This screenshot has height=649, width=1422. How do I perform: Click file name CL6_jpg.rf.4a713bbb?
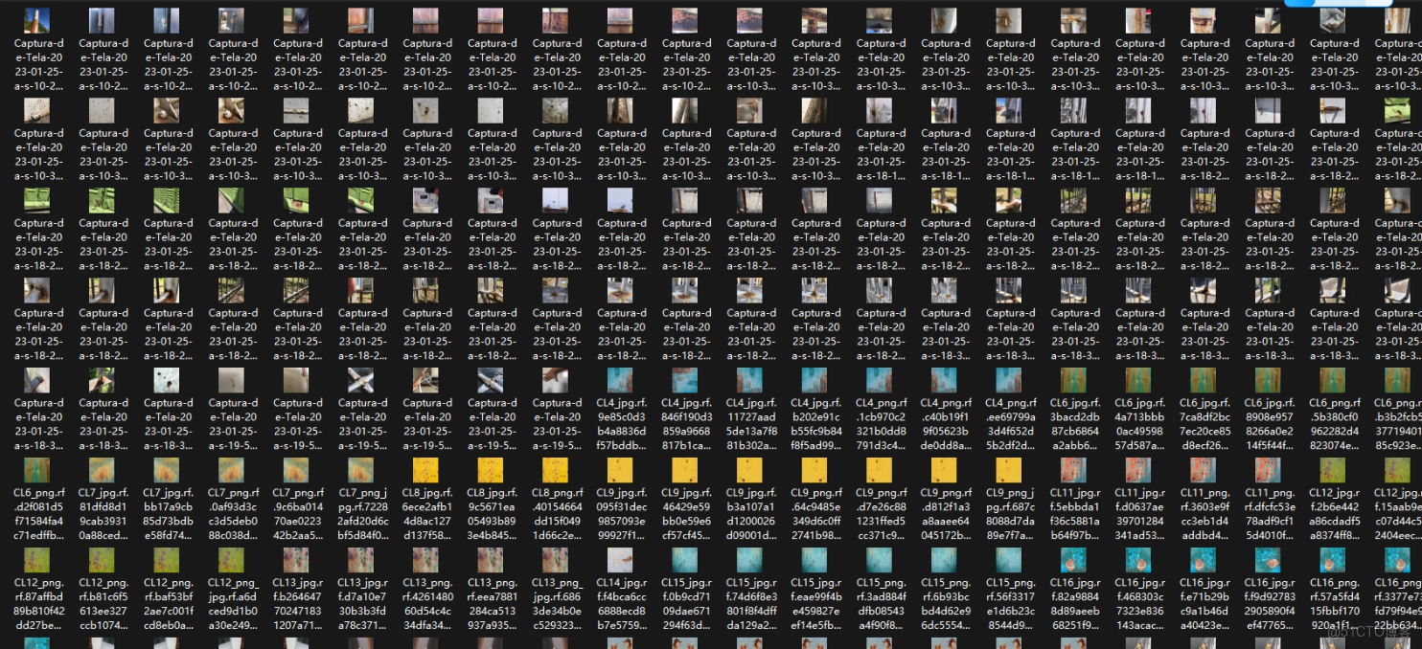[x=1140, y=424]
